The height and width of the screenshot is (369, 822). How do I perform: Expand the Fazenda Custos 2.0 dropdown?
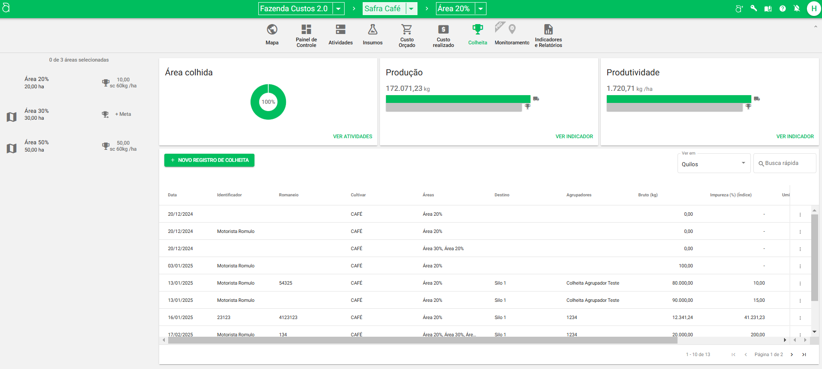click(339, 9)
